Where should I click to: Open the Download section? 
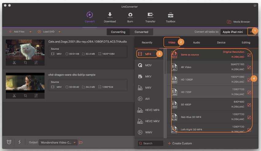pyautogui.click(x=110, y=17)
